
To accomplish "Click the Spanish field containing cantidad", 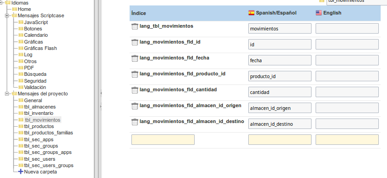I will pyautogui.click(x=280, y=92).
